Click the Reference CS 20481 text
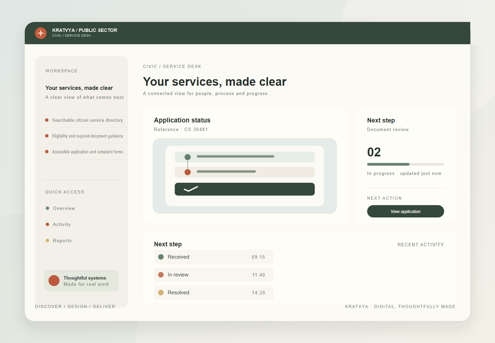The width and height of the screenshot is (495, 343). tap(181, 129)
